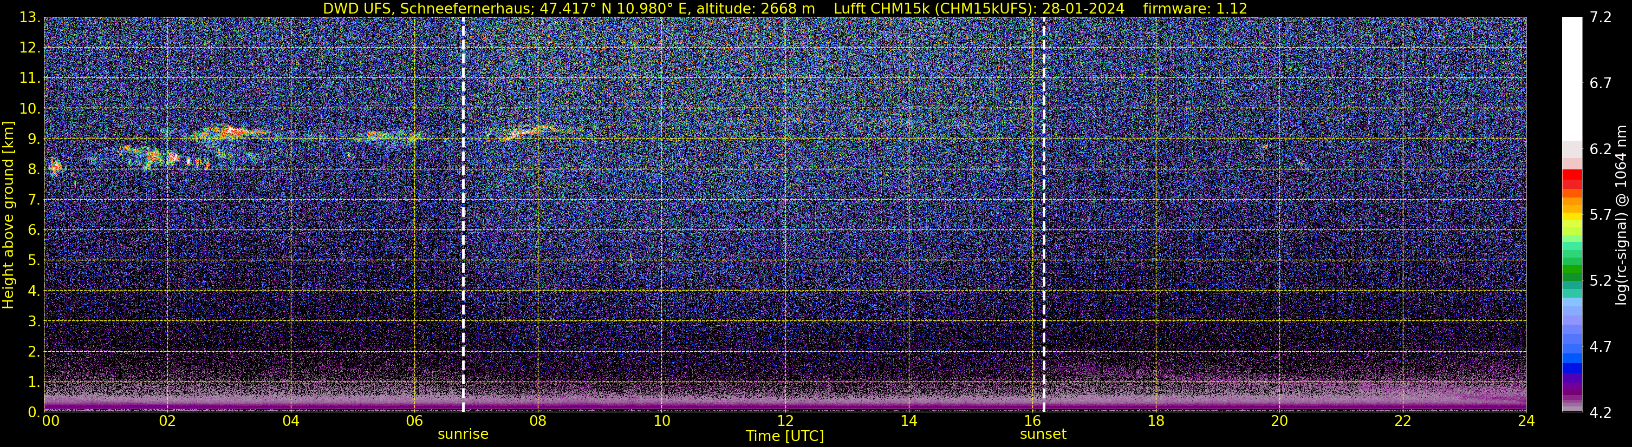Click the white dashed sunset line
Screen dimensions: 1632x447
[1043, 215]
